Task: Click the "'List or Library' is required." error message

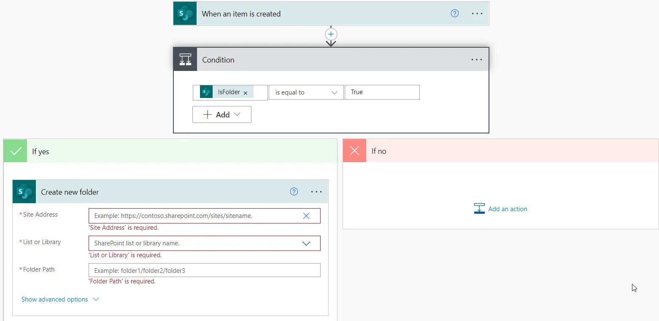Action: 125,255
